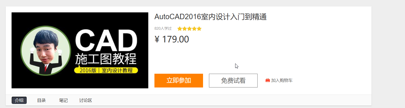Click the 820人学过 learner count
Image resolution: width=405 pixels, height=108 pixels.
click(163, 28)
